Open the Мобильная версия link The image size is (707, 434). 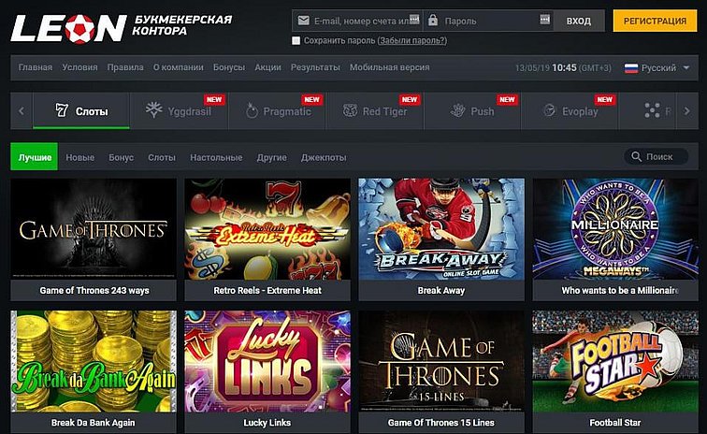point(390,67)
